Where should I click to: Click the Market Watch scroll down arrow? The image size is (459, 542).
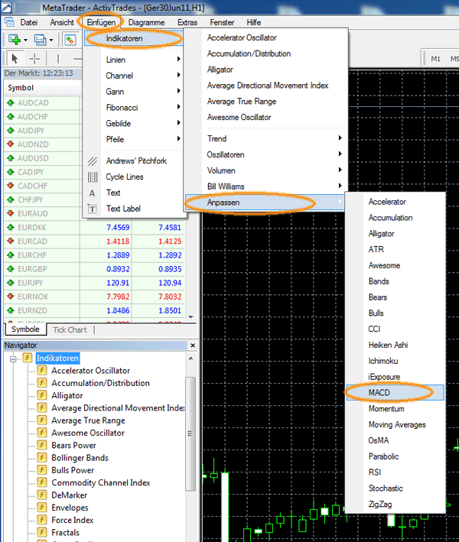(191, 316)
